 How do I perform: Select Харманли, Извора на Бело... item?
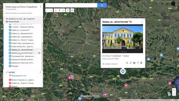coord(22,59)
